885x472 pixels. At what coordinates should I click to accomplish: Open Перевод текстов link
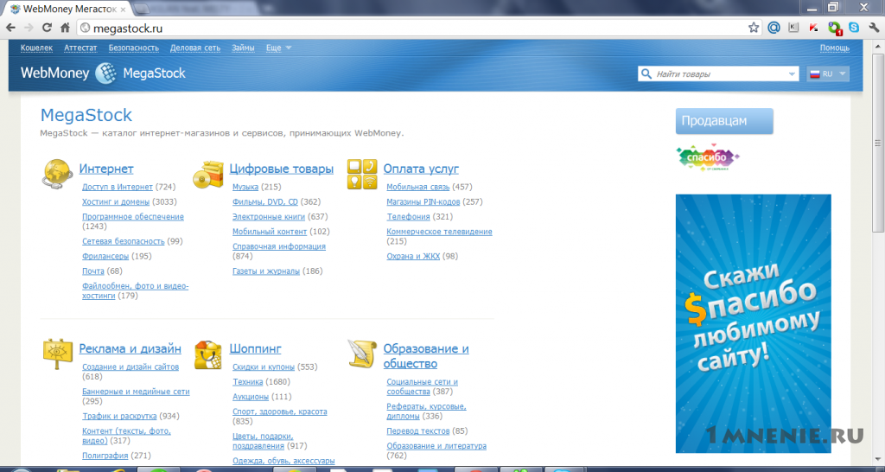coord(418,431)
